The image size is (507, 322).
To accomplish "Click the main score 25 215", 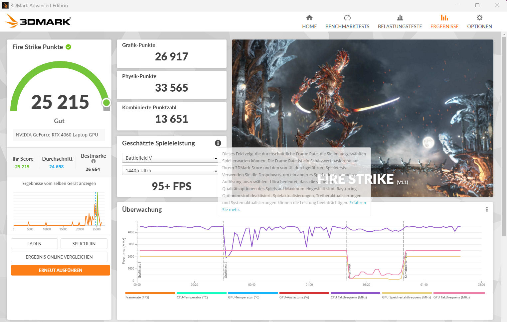I will pos(60,102).
